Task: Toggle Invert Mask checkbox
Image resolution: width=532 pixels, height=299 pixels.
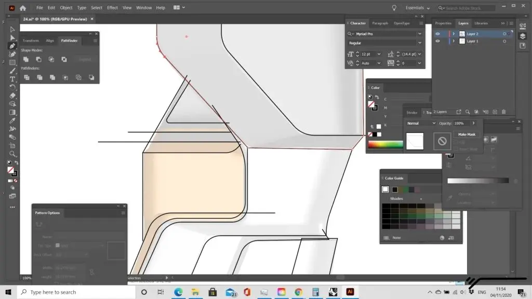Action: 456,149
